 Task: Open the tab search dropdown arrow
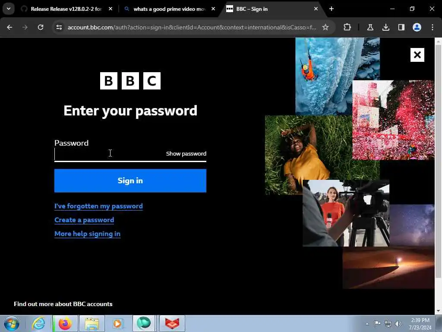(9, 9)
